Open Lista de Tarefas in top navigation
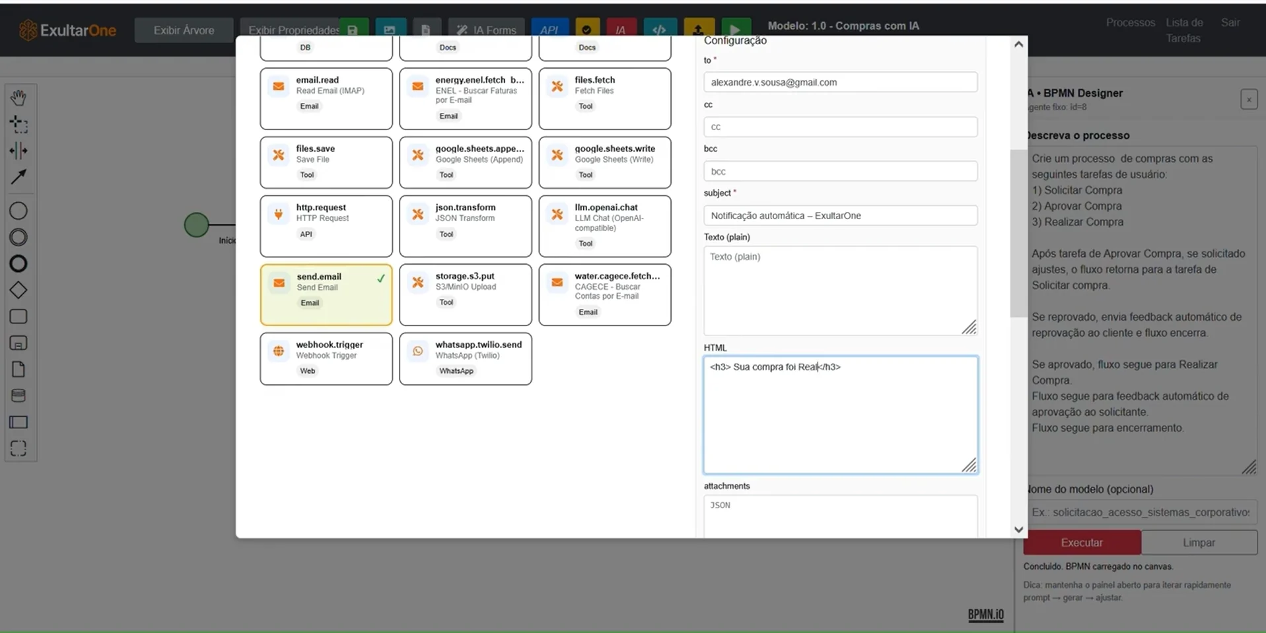This screenshot has height=633, width=1266. click(1183, 30)
